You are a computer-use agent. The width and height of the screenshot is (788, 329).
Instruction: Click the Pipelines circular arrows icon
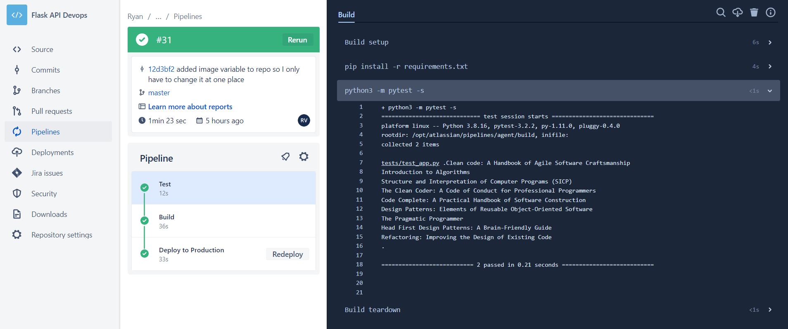click(17, 132)
